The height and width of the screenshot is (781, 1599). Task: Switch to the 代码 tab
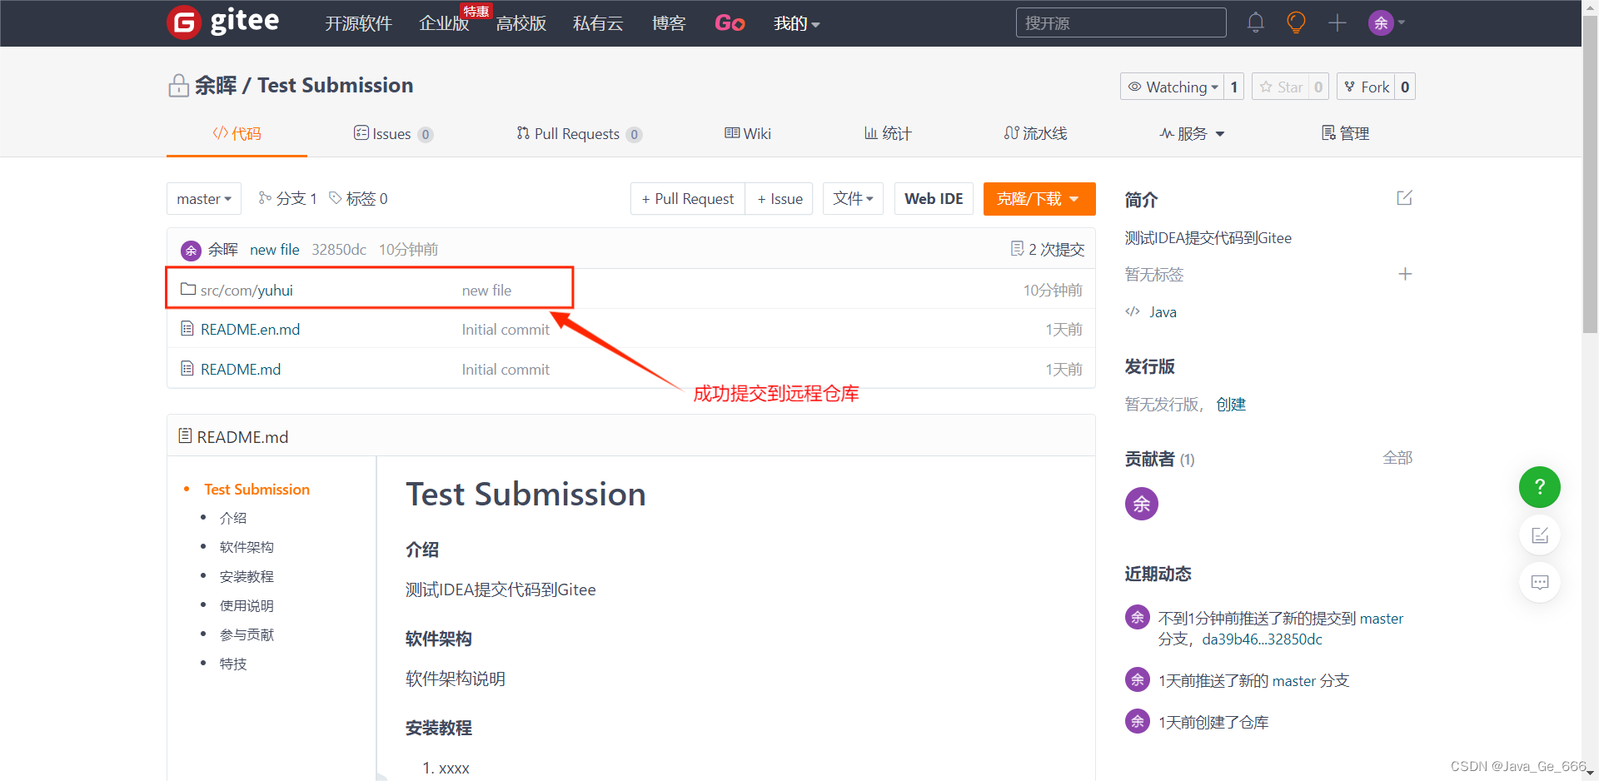(x=237, y=133)
